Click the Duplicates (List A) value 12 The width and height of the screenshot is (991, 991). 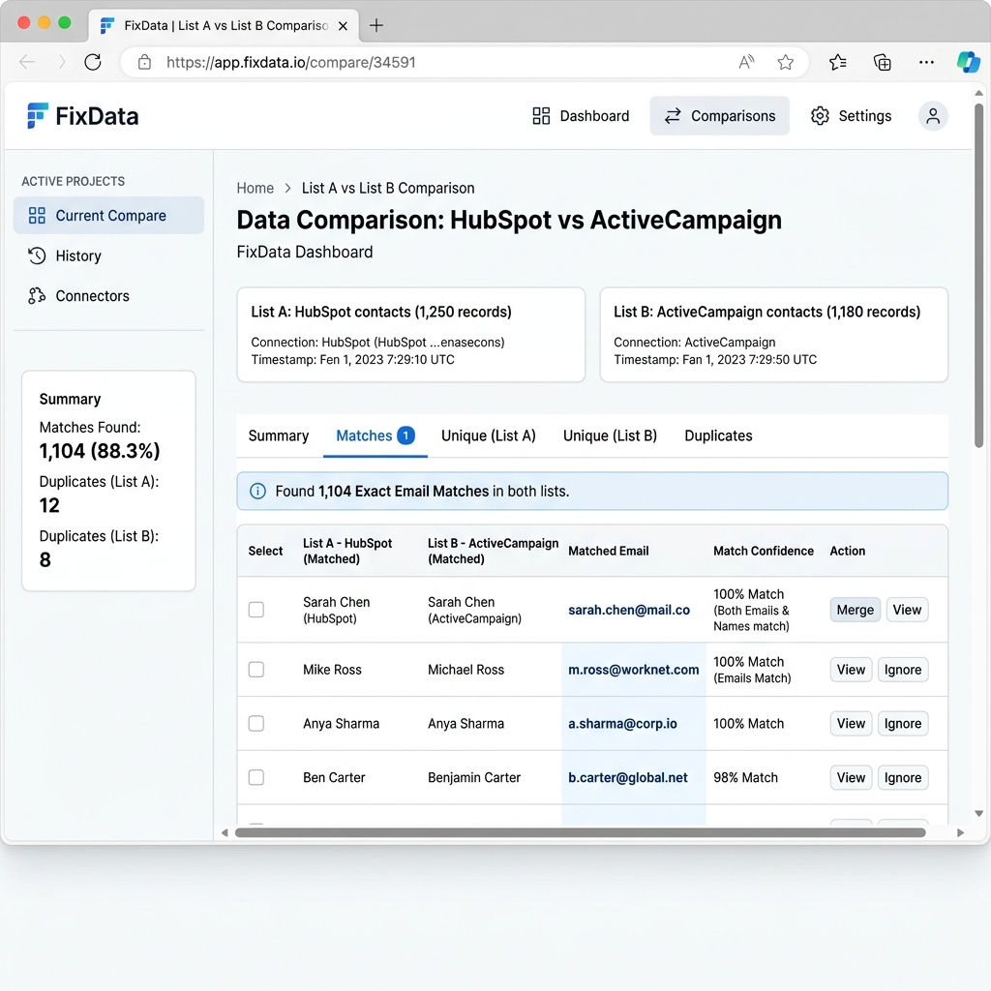coord(49,505)
